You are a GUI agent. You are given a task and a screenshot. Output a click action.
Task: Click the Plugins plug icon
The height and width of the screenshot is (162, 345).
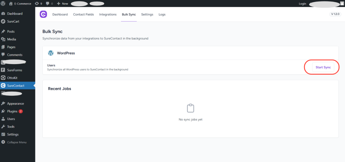(3, 111)
